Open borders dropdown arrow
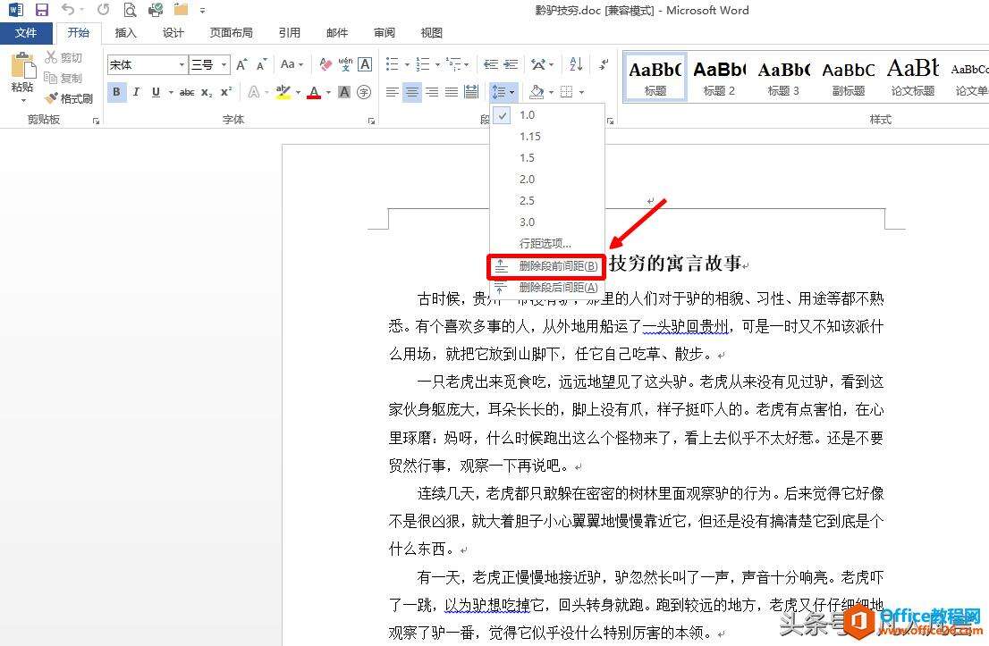This screenshot has height=646, width=989. click(581, 93)
